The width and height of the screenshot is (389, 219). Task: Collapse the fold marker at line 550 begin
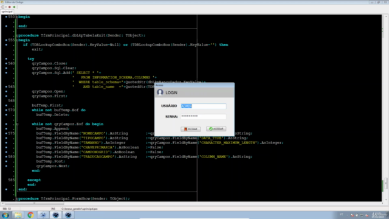(17, 17)
